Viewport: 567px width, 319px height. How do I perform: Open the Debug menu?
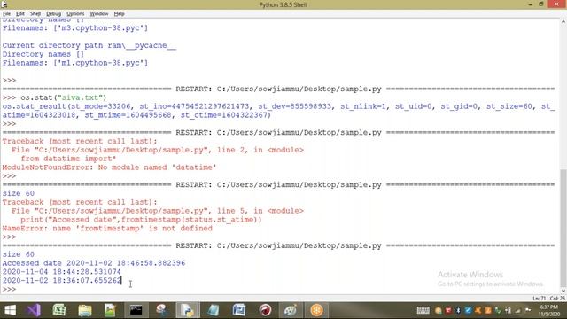(53, 14)
